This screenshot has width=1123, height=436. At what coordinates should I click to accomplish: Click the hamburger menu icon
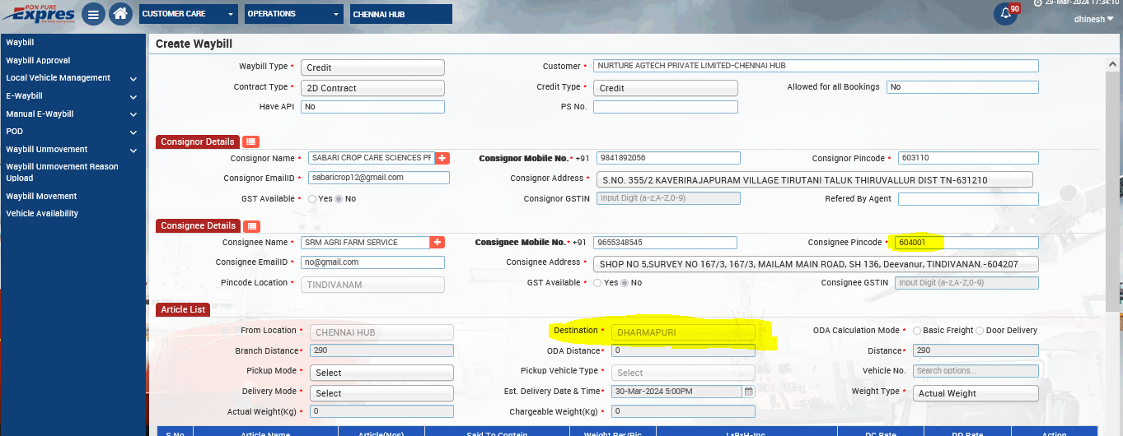[x=94, y=14]
